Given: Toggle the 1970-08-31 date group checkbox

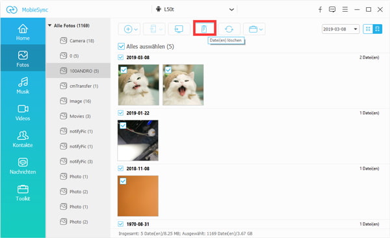Looking at the screenshot, I should [121, 224].
